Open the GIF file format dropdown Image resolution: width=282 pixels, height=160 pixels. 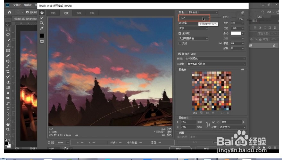tap(194, 18)
